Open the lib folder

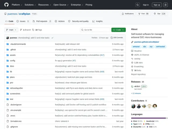point(11,72)
